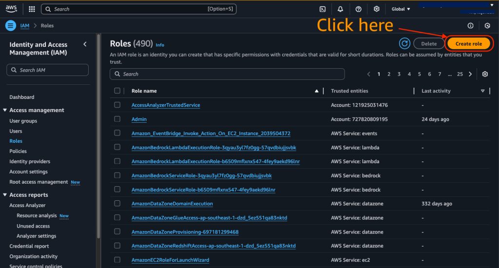Image resolution: width=499 pixels, height=268 pixels.
Task: Open the AmazonEC2RoleForLaunchWizard role link
Action: click(x=170, y=260)
